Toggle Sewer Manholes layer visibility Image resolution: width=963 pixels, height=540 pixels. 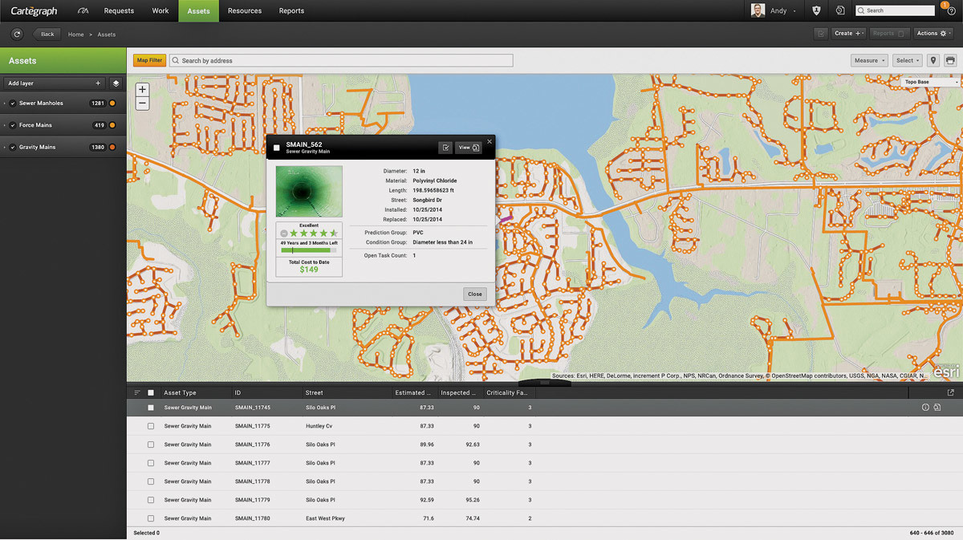[13, 104]
